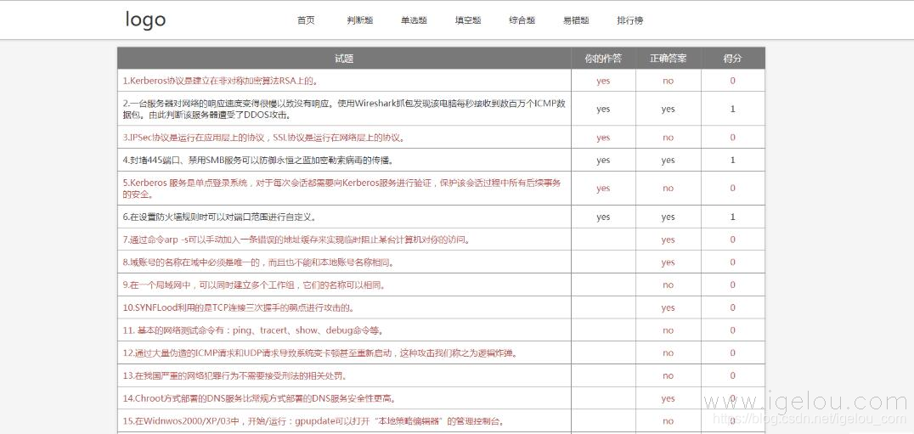Viewport: 914px width, 434px height.
Task: Select question 2 about the DDOS attack
Action: pyautogui.click(x=344, y=109)
